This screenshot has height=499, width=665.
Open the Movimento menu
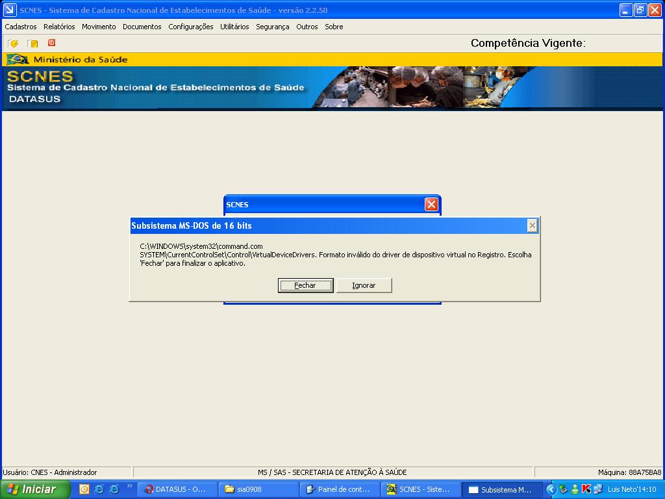[99, 27]
